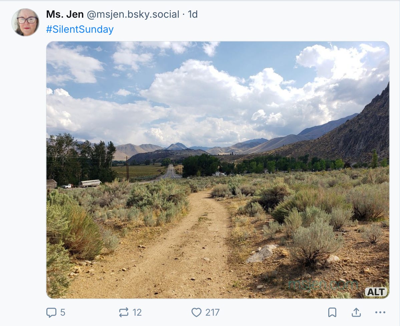This screenshot has height=326, width=400.
Task: Click the heart icon to like the post
Action: click(x=196, y=313)
